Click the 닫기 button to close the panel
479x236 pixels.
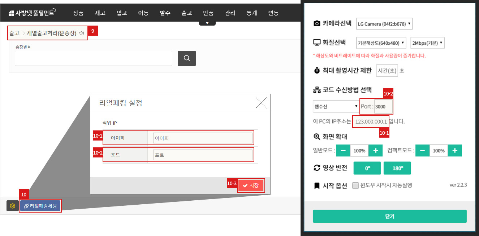(389, 216)
